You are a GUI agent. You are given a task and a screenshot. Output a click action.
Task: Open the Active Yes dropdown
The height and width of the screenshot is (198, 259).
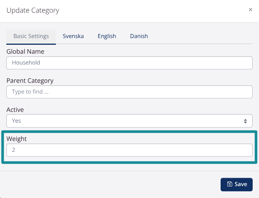click(x=129, y=121)
